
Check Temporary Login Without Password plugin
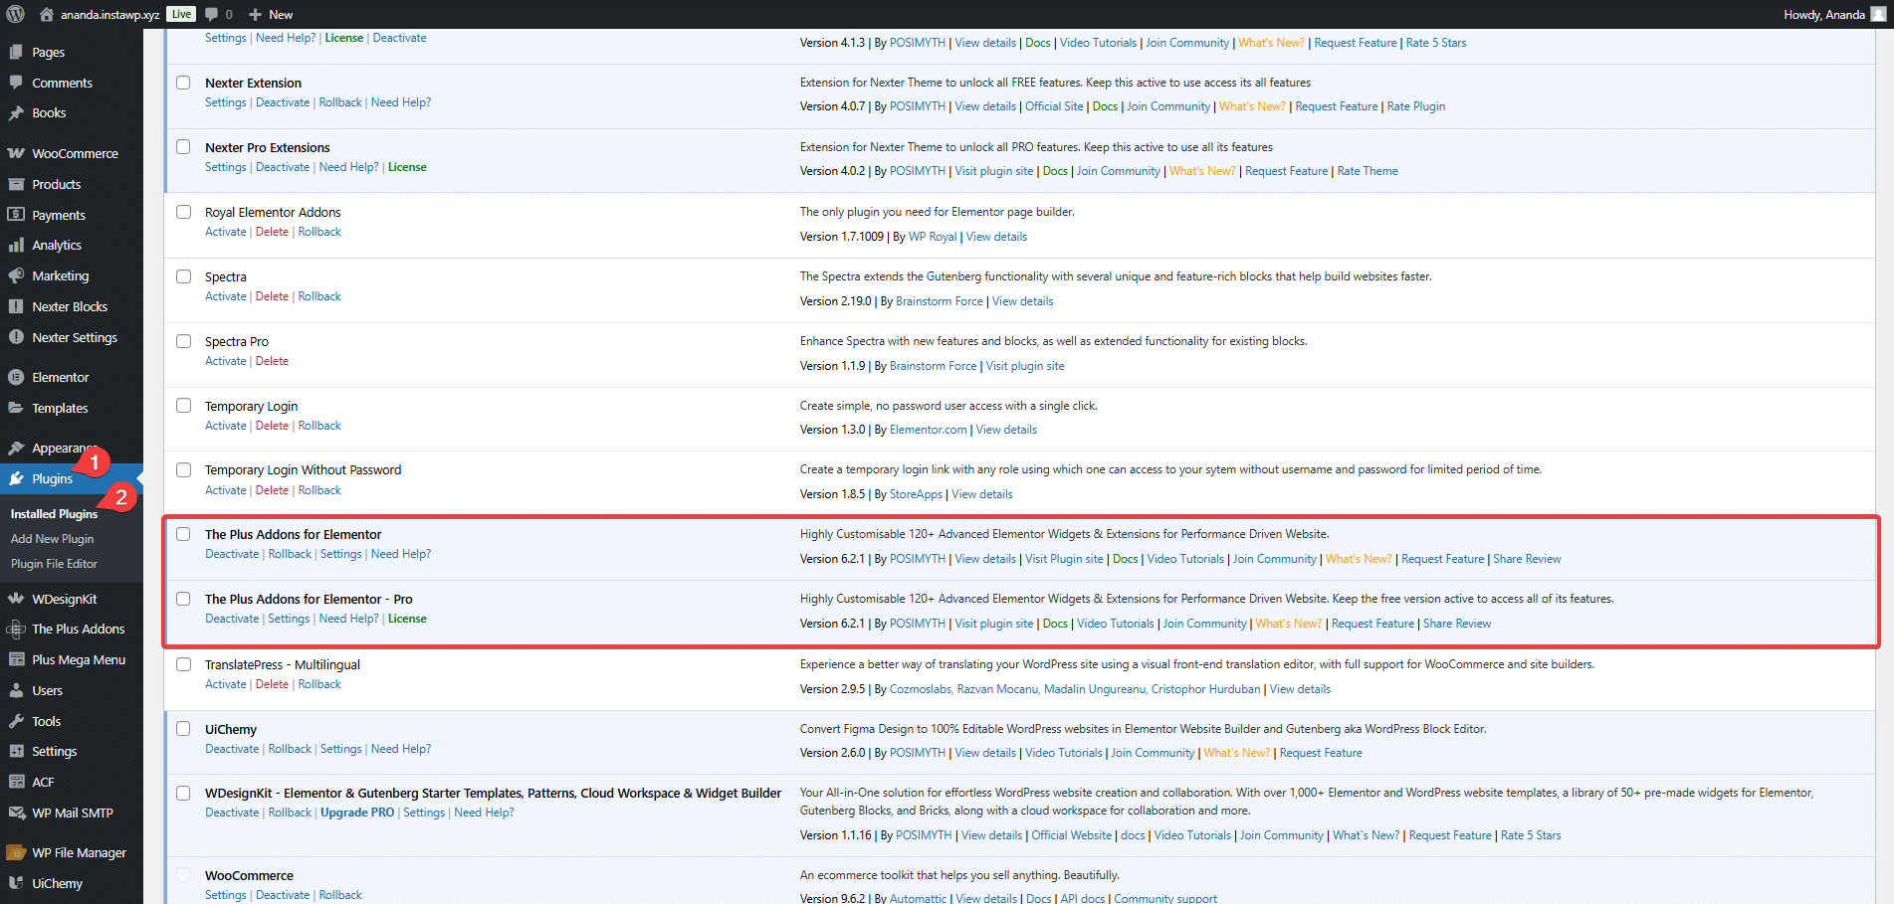183,469
